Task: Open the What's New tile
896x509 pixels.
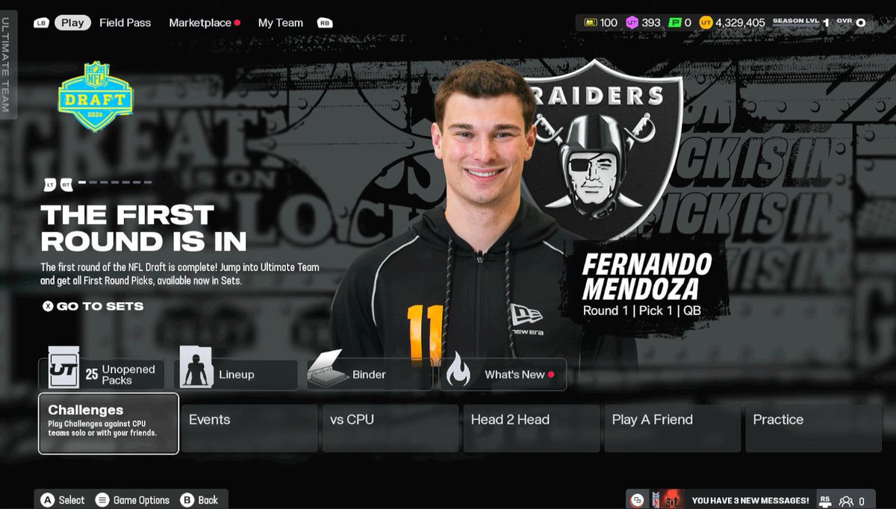Action: (x=503, y=374)
